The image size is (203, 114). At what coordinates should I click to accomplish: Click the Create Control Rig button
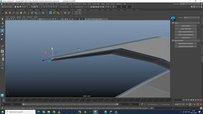coord(186,29)
